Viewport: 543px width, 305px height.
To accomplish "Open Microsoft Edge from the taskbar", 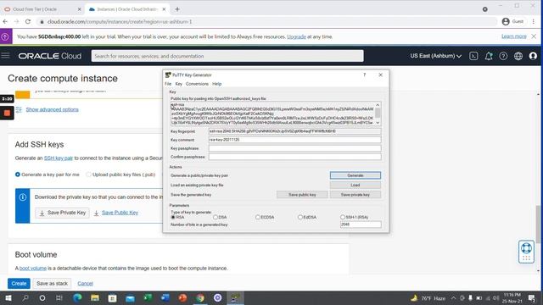I will click(x=77, y=297).
